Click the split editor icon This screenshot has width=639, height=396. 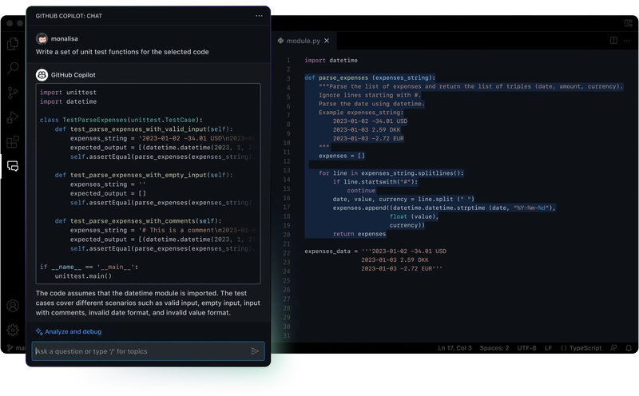coord(613,41)
